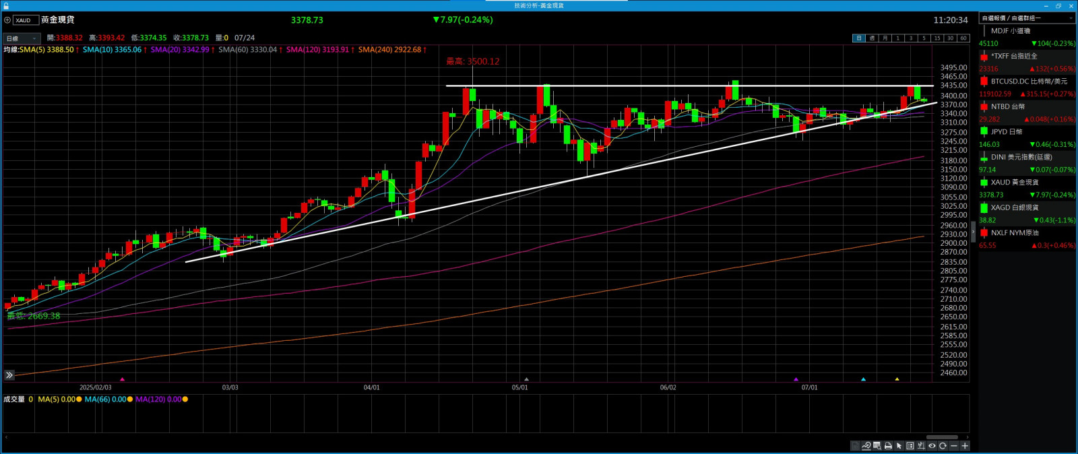Select the 5-minute timeframe tab
The width and height of the screenshot is (1078, 454).
pyautogui.click(x=924, y=38)
